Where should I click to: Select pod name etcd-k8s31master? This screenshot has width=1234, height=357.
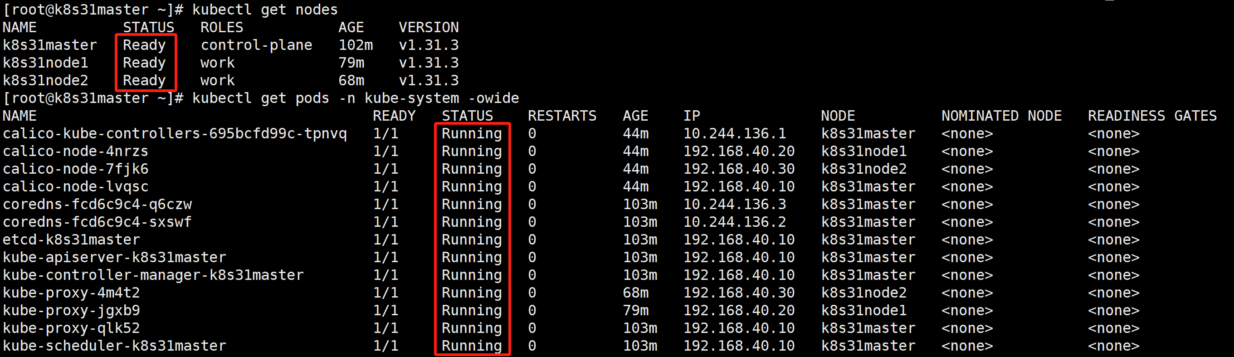71,240
